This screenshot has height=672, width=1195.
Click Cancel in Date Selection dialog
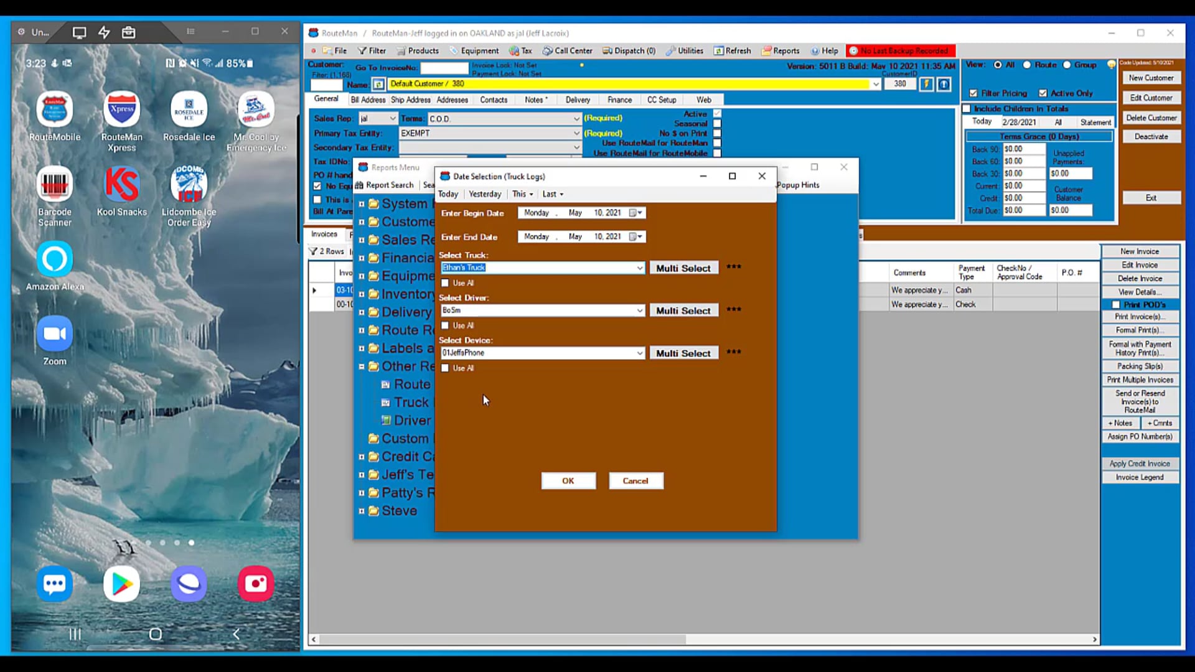coord(635,481)
